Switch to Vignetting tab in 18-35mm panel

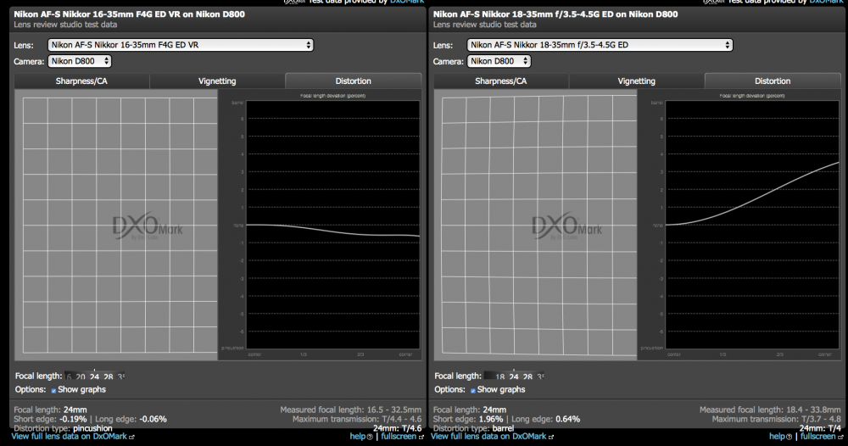tap(637, 81)
